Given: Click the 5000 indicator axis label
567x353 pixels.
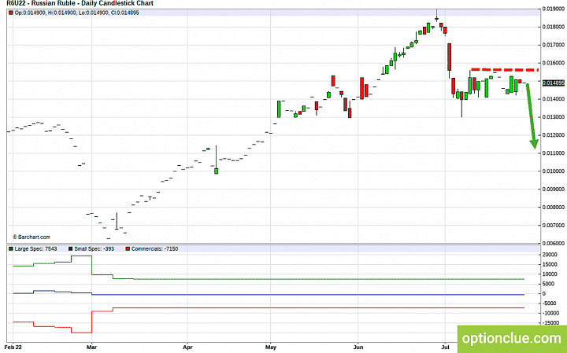Looking at the screenshot, I should coord(550,284).
